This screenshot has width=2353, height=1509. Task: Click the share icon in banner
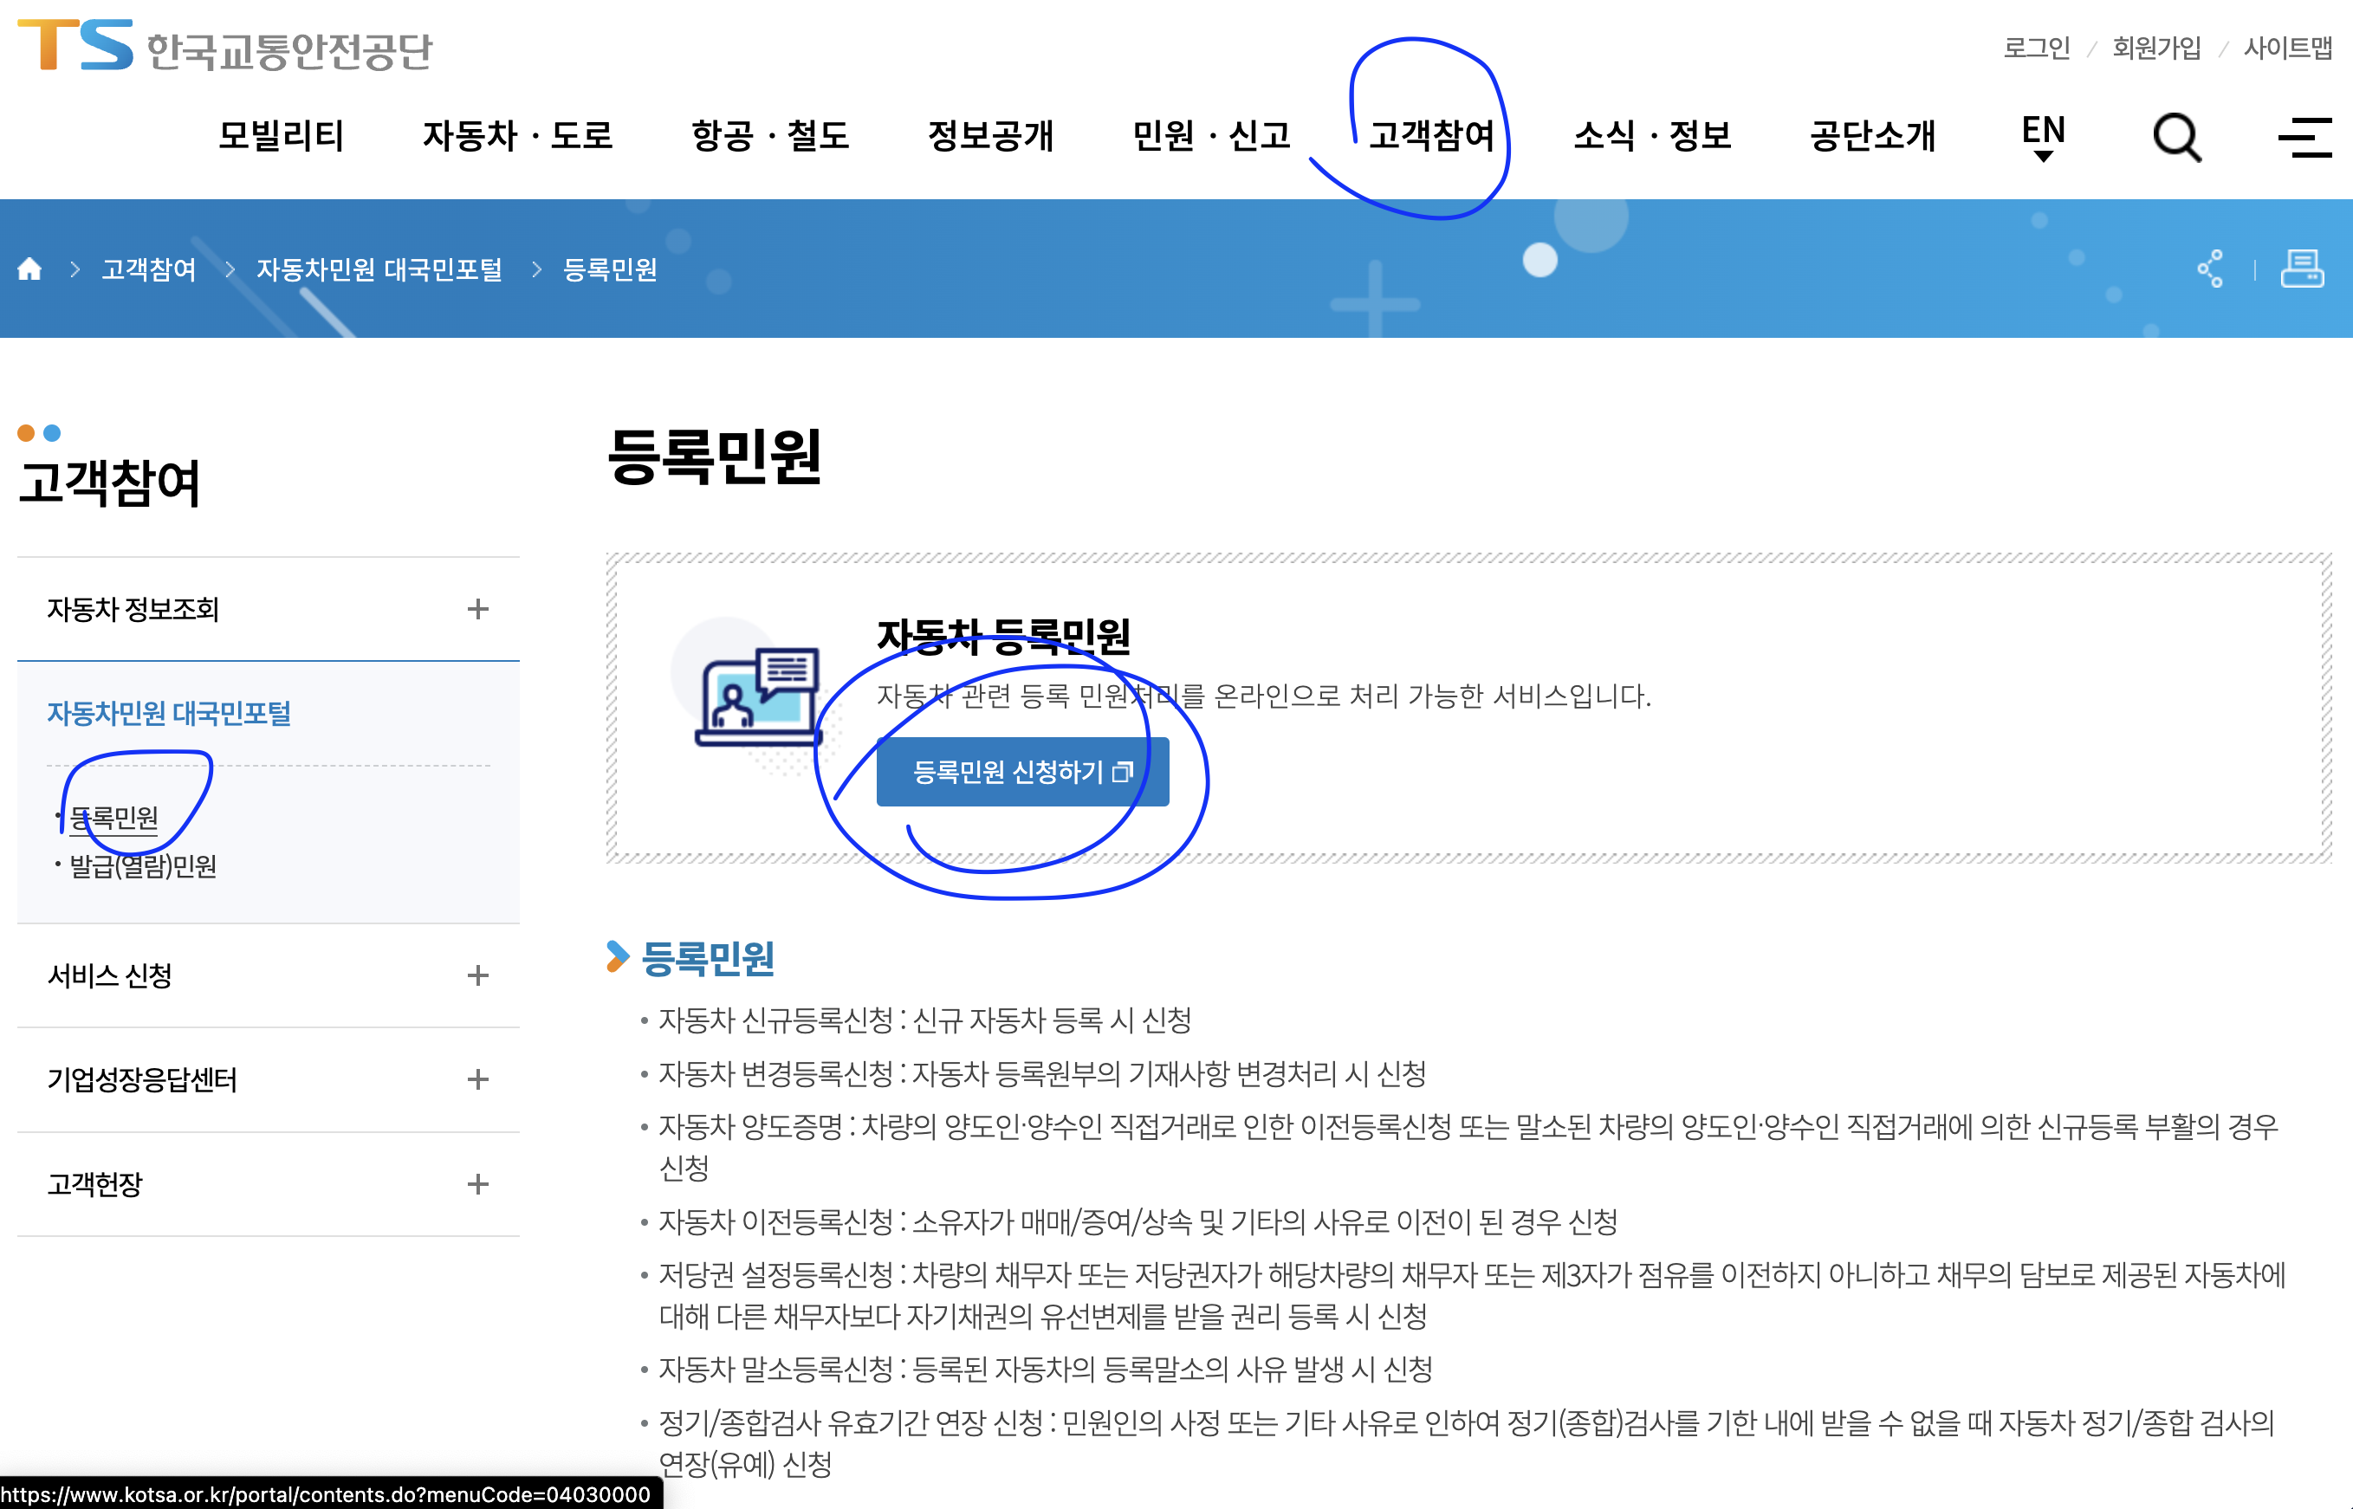pyautogui.click(x=2210, y=269)
